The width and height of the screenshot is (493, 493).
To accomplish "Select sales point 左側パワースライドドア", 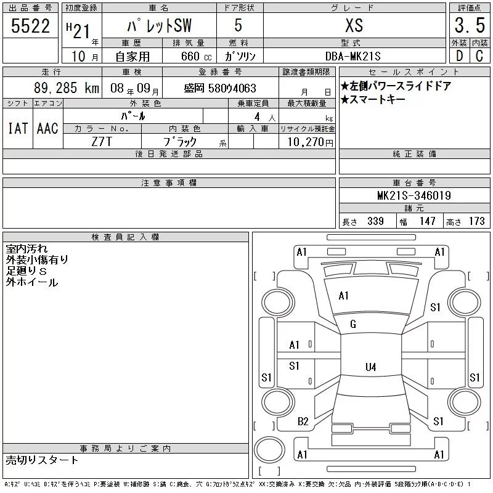I will coord(396,86).
